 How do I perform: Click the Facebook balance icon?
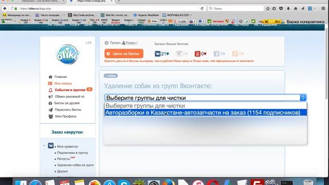point(216,53)
